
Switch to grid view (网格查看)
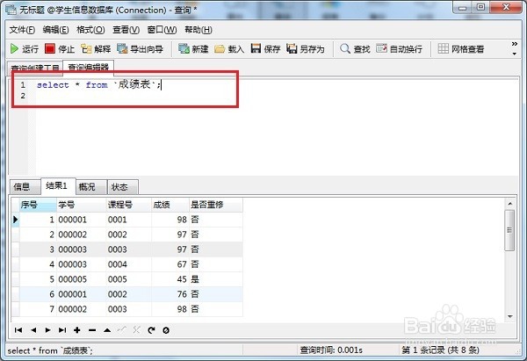pyautogui.click(x=461, y=49)
